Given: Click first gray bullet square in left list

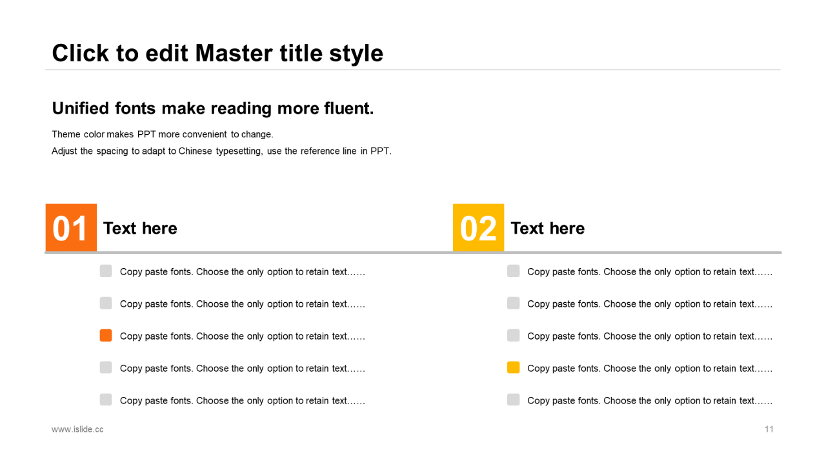Looking at the screenshot, I should pos(106,271).
